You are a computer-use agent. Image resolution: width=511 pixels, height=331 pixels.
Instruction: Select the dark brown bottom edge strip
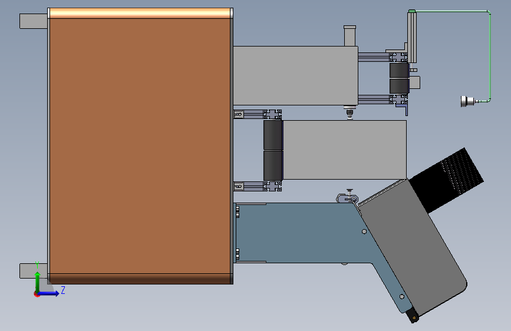tap(140, 279)
